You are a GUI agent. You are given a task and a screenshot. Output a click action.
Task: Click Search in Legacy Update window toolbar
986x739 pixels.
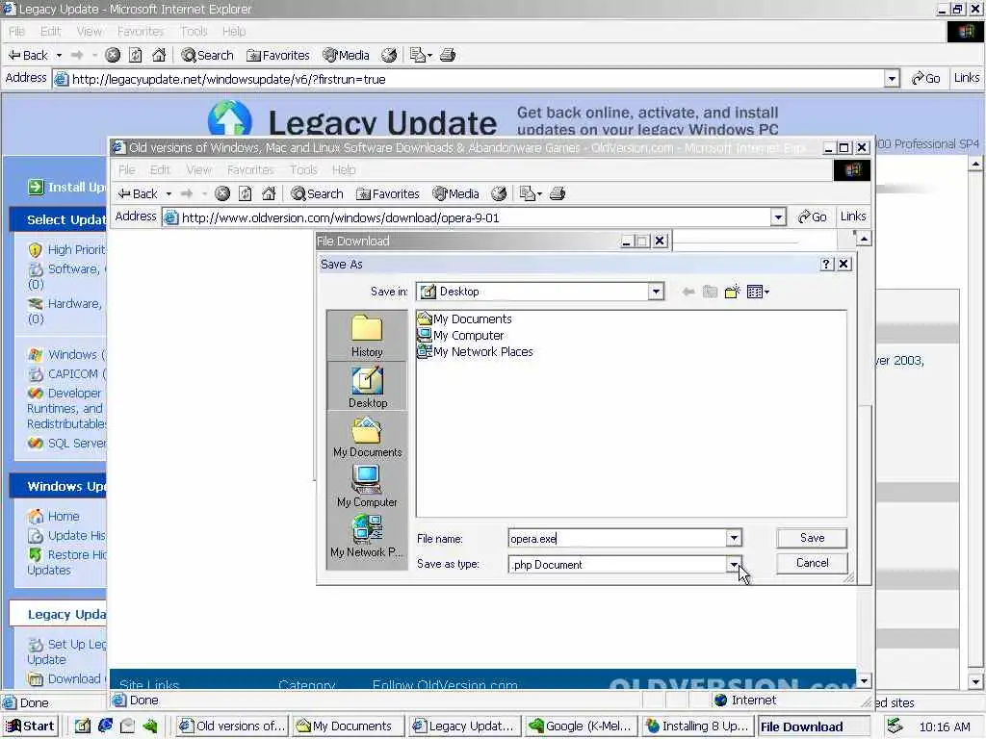click(x=208, y=55)
